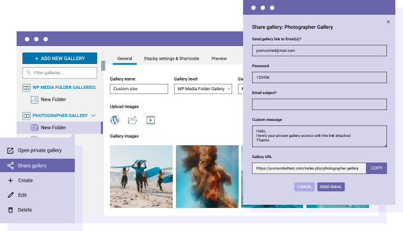Switch to the Preview tab
Screen dimensions: 403x231
(x=219, y=59)
